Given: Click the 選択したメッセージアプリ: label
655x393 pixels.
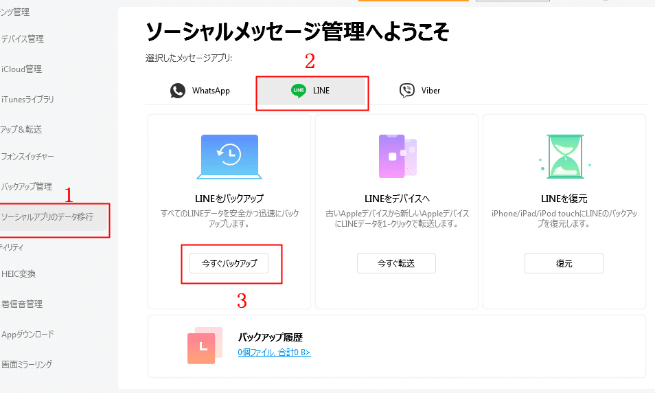Looking at the screenshot, I should tap(189, 58).
